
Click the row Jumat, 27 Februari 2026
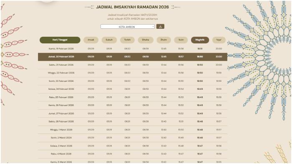point(133,114)
